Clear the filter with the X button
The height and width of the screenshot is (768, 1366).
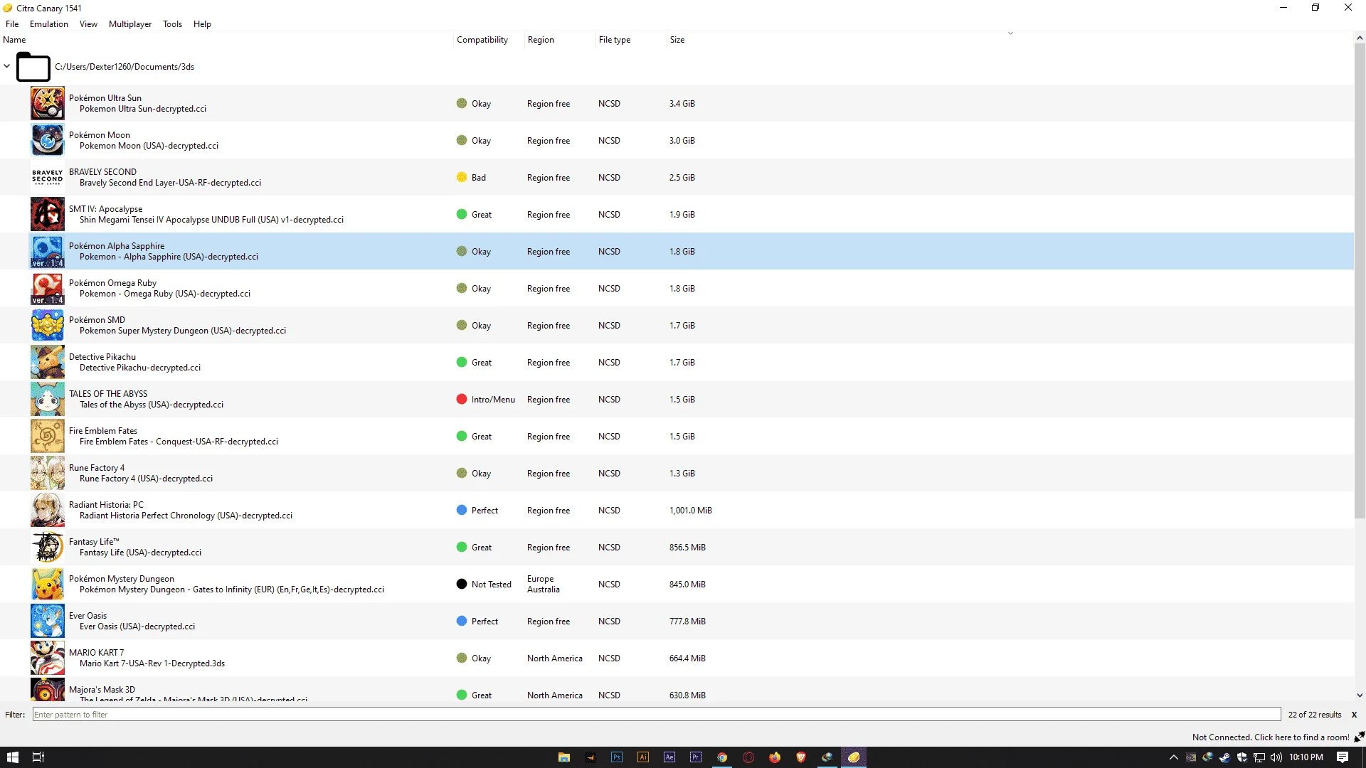coord(1354,715)
